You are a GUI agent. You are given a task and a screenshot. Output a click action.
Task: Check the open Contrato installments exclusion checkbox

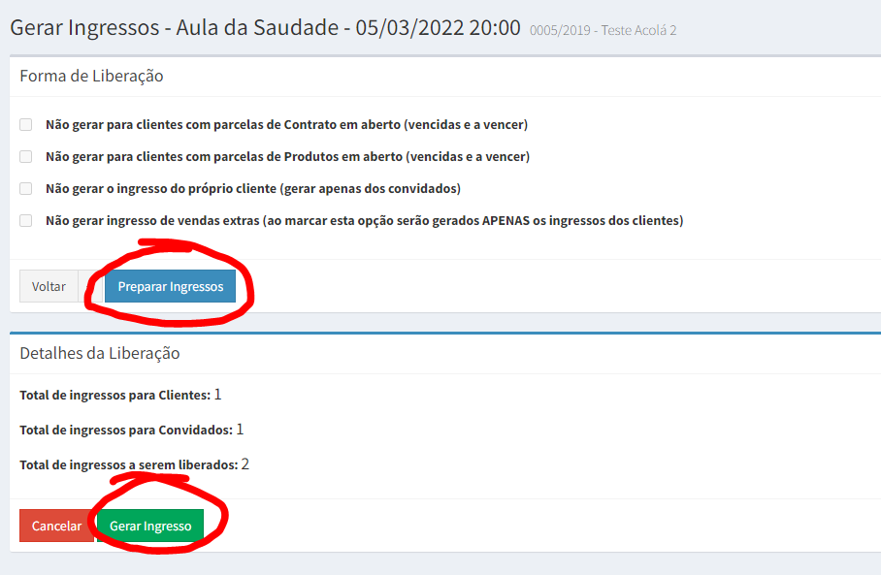coord(26,125)
